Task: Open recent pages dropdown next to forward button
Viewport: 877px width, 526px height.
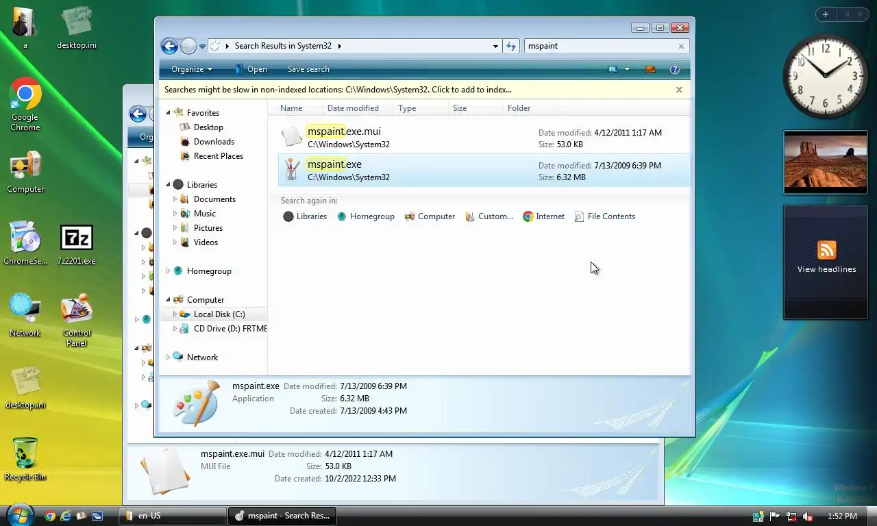Action: (x=202, y=47)
